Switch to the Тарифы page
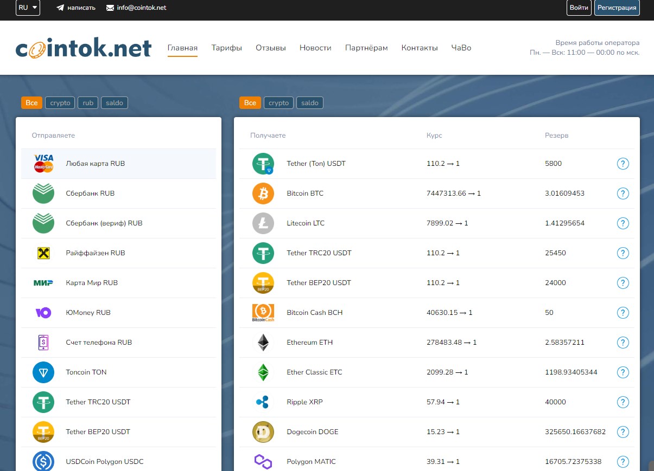Screen dimensions: 654x471 click(x=227, y=48)
